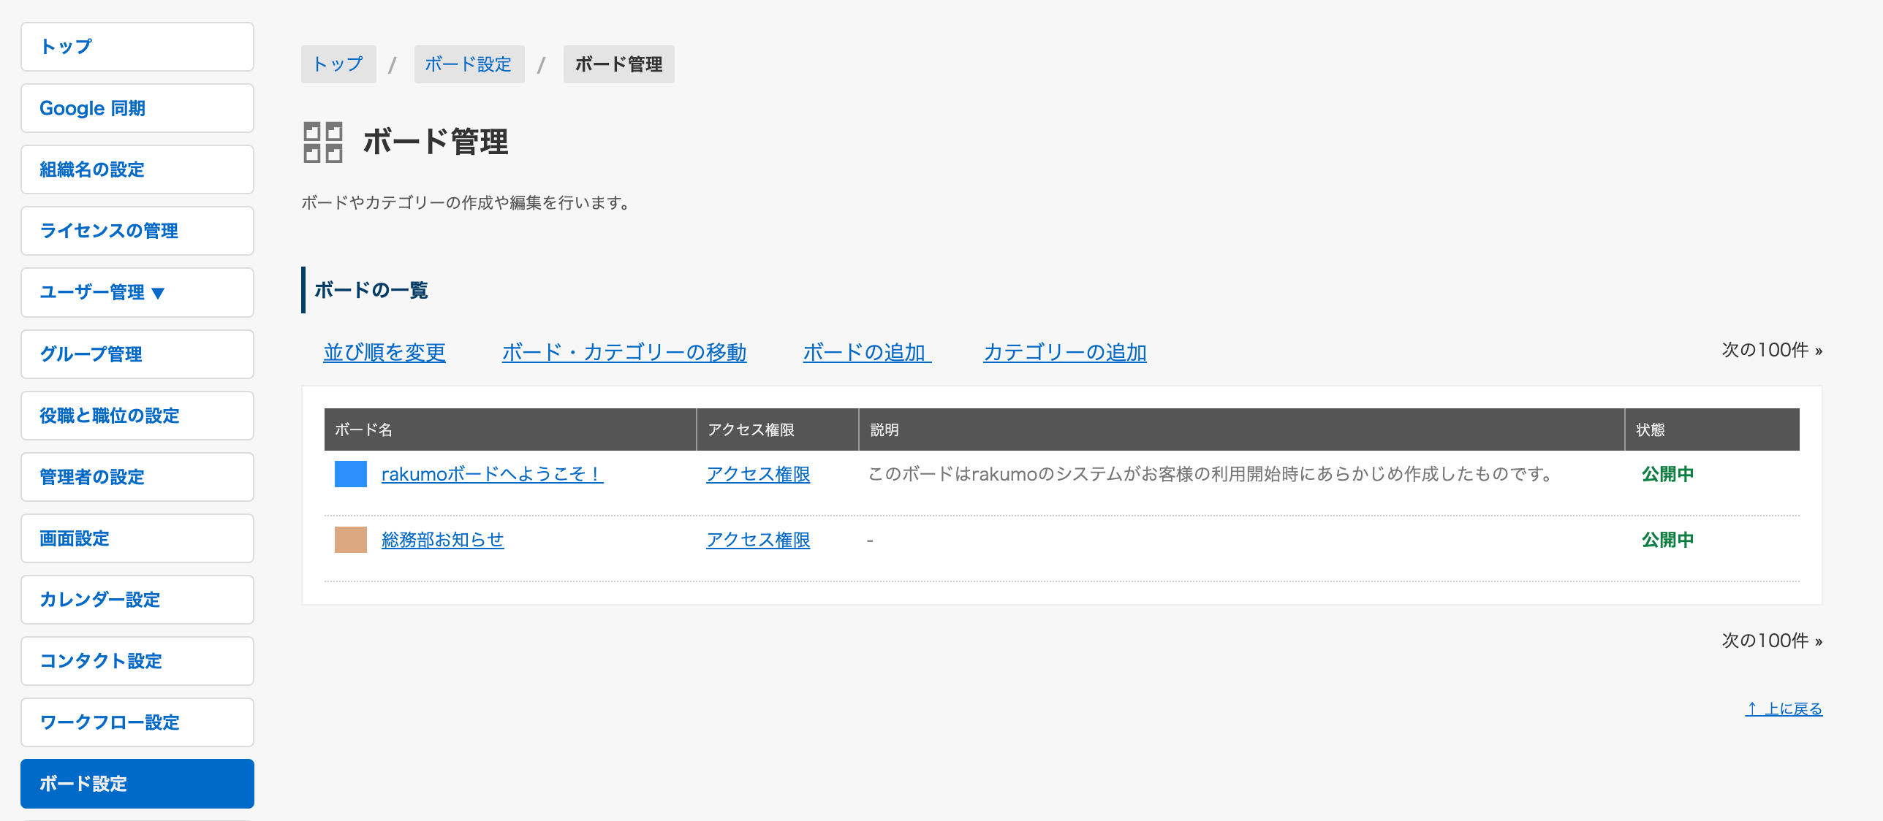Open ワークフロー設定 sidebar item
The height and width of the screenshot is (821, 1883).
click(137, 722)
